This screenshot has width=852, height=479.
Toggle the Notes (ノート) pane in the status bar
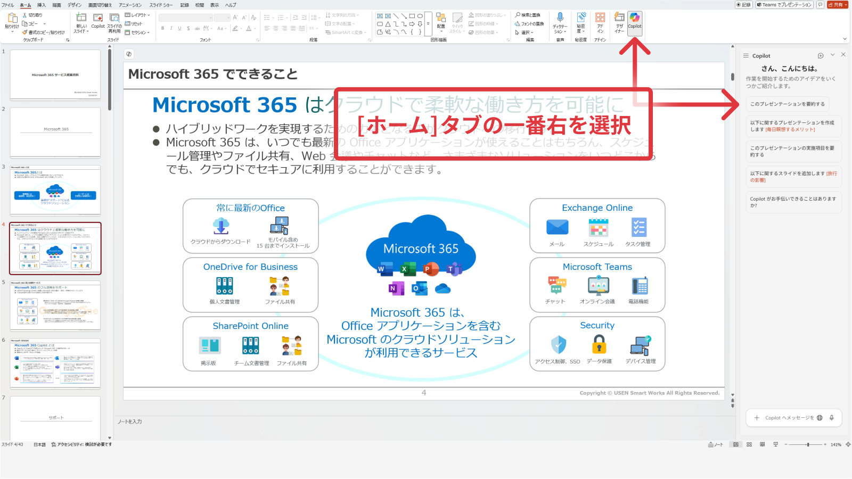pos(716,444)
